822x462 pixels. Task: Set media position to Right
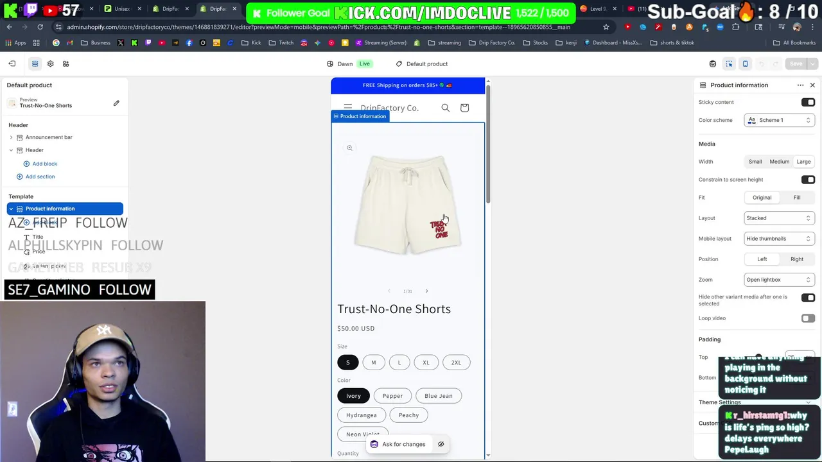tap(797, 259)
